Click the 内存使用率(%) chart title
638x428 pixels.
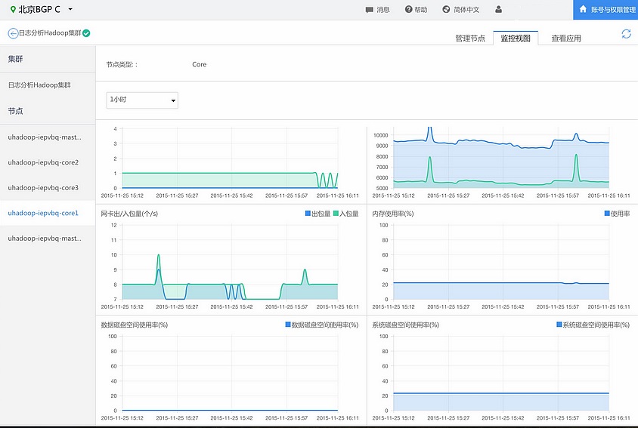pos(392,214)
